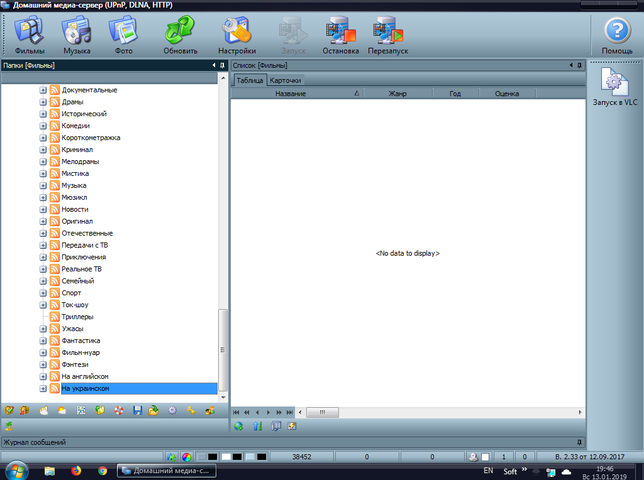Expand the На английском folder

coord(43,376)
